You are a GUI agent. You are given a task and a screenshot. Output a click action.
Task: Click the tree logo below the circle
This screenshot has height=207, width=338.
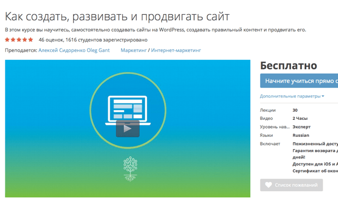[x=130, y=169]
